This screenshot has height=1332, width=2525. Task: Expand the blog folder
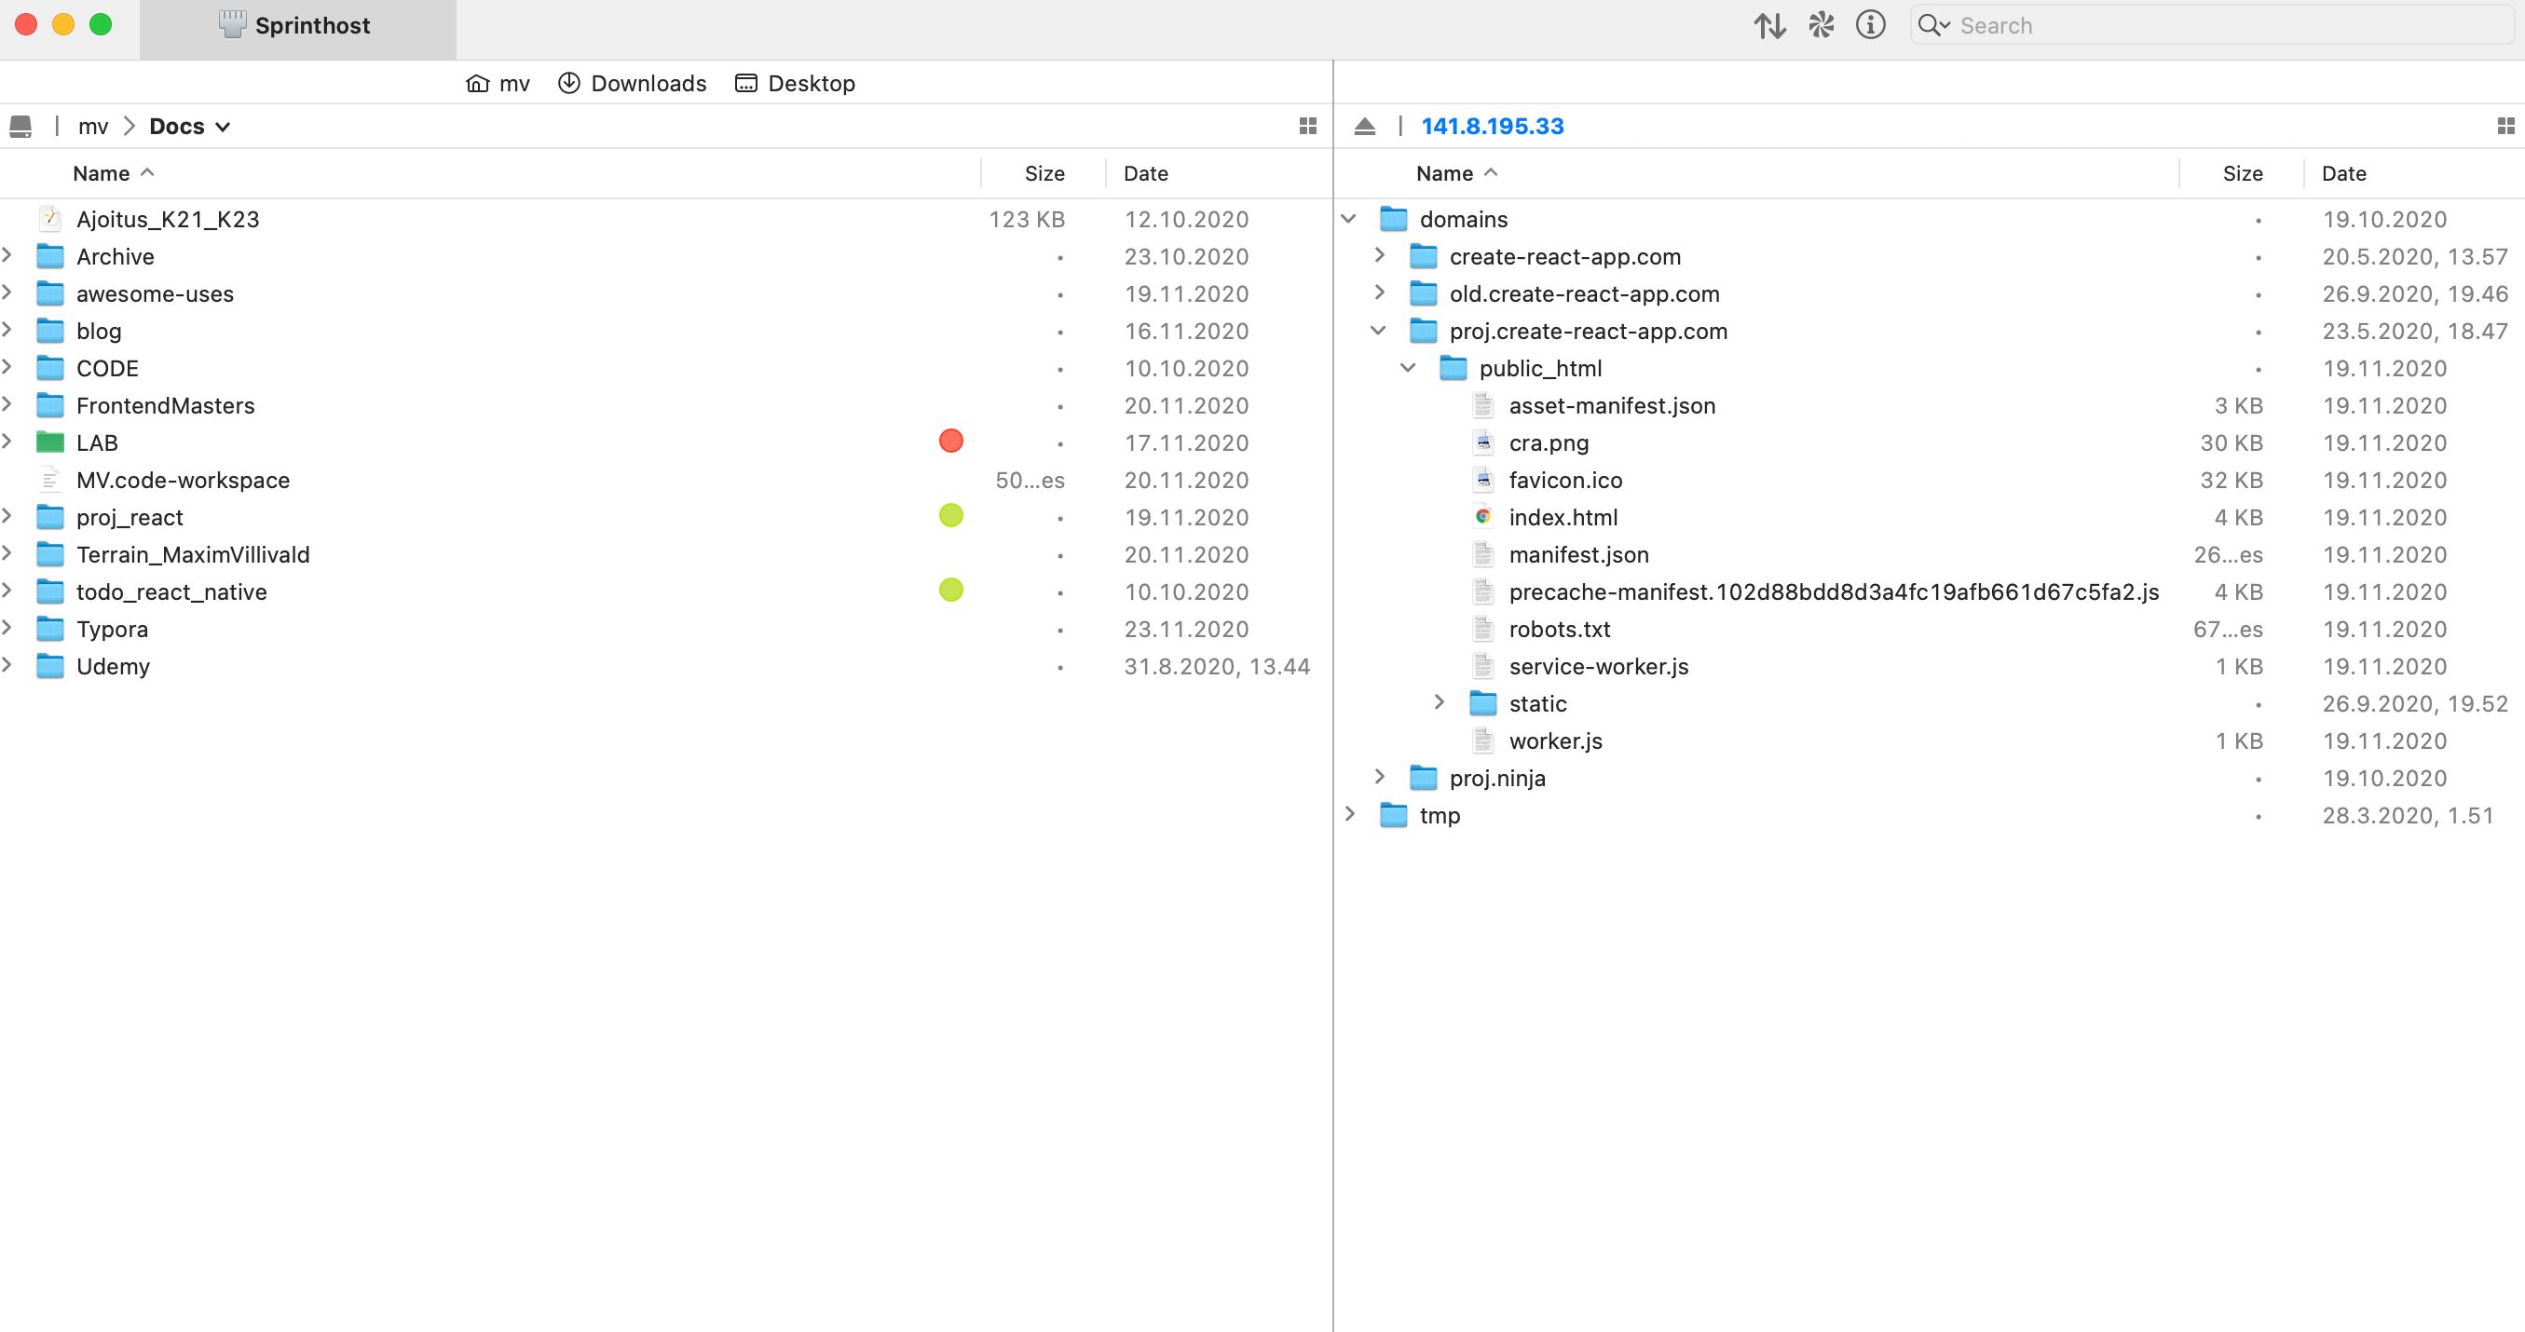pos(7,331)
